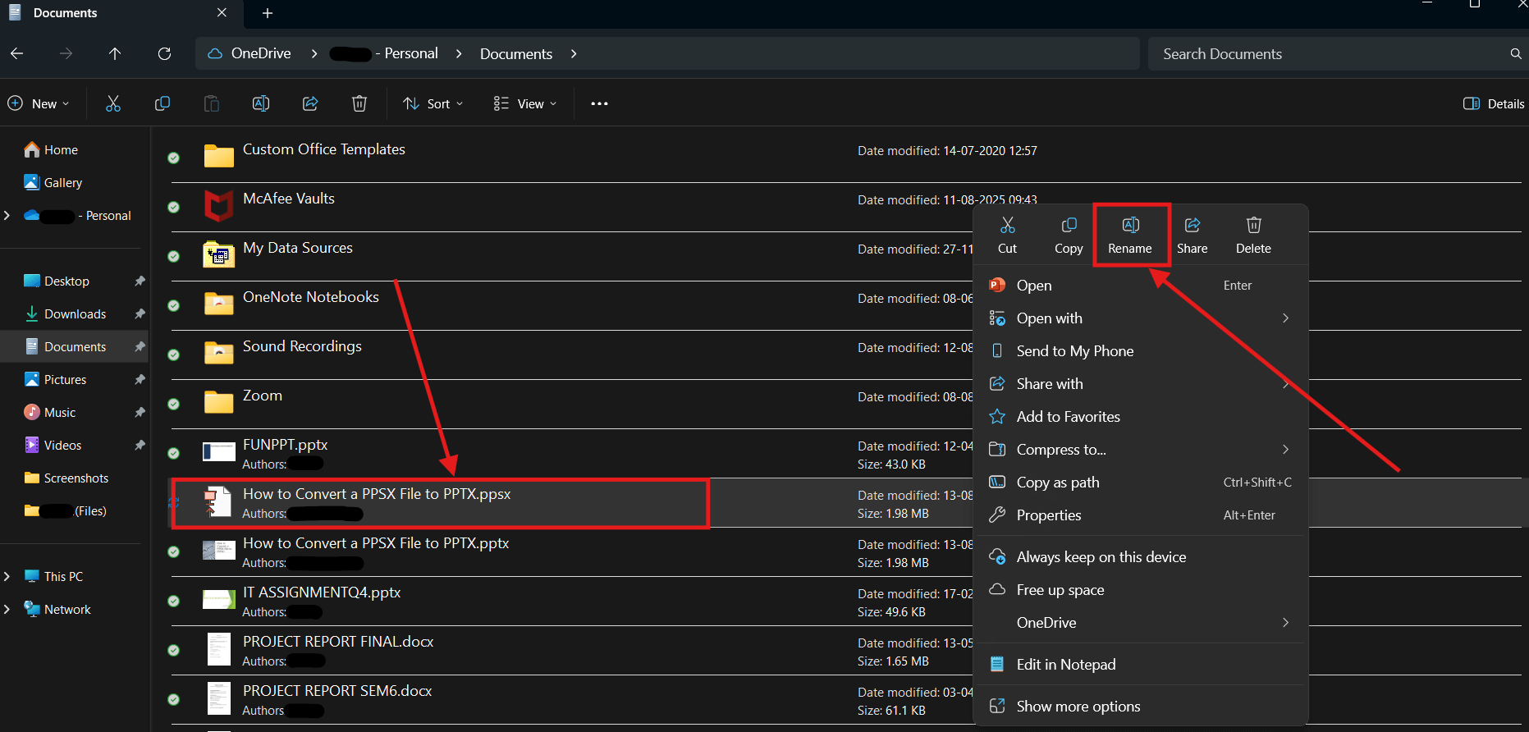Expand the Open with submenu
This screenshot has width=1529, height=732.
[1285, 318]
